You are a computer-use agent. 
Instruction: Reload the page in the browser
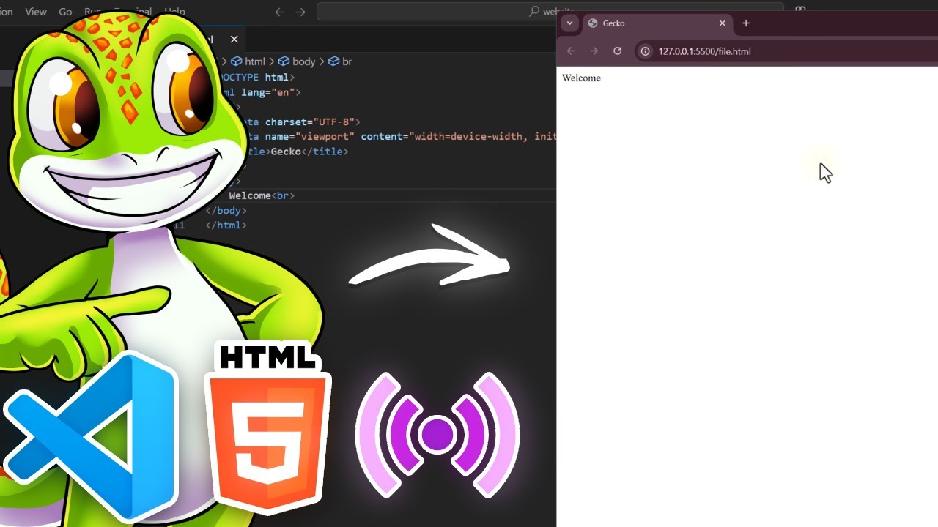pos(618,51)
